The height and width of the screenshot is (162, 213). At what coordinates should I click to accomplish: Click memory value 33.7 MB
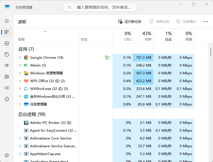144,146
